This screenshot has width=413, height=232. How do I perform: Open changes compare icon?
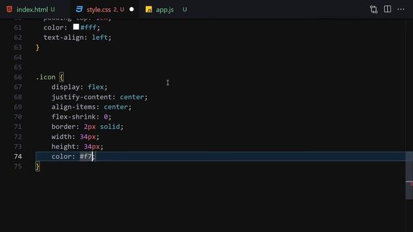coord(374,10)
